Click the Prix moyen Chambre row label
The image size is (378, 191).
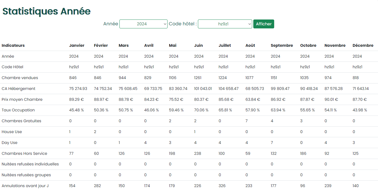coord(21,99)
